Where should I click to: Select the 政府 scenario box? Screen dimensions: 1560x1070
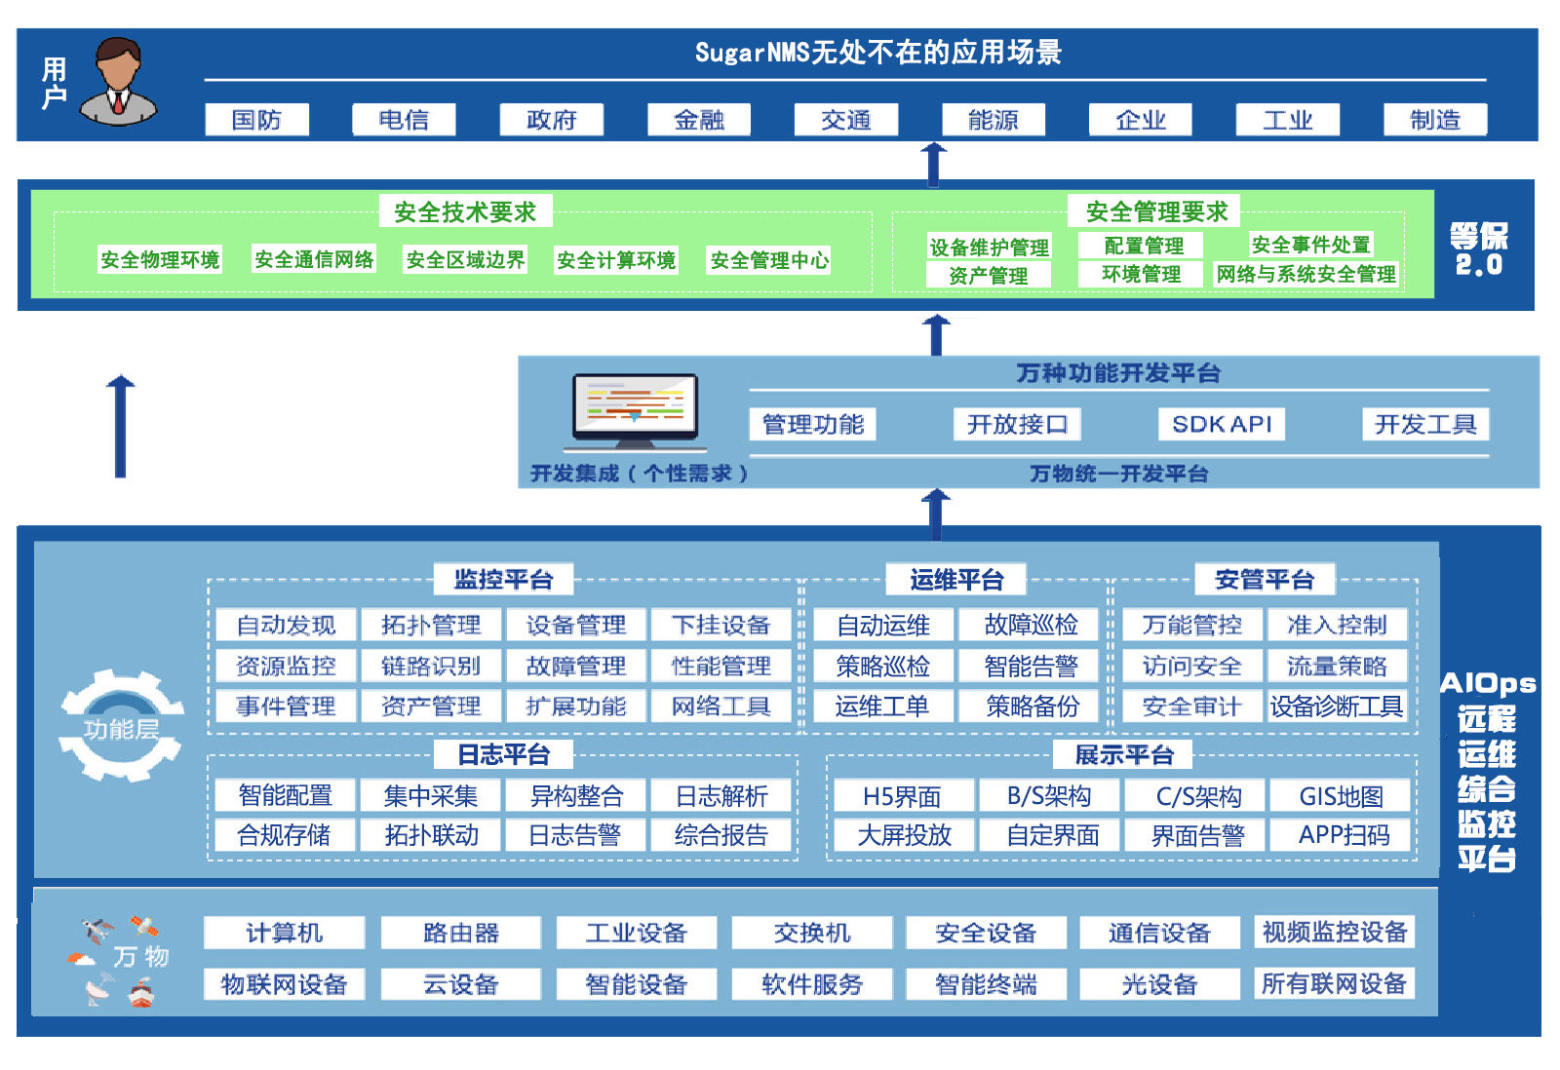[551, 120]
